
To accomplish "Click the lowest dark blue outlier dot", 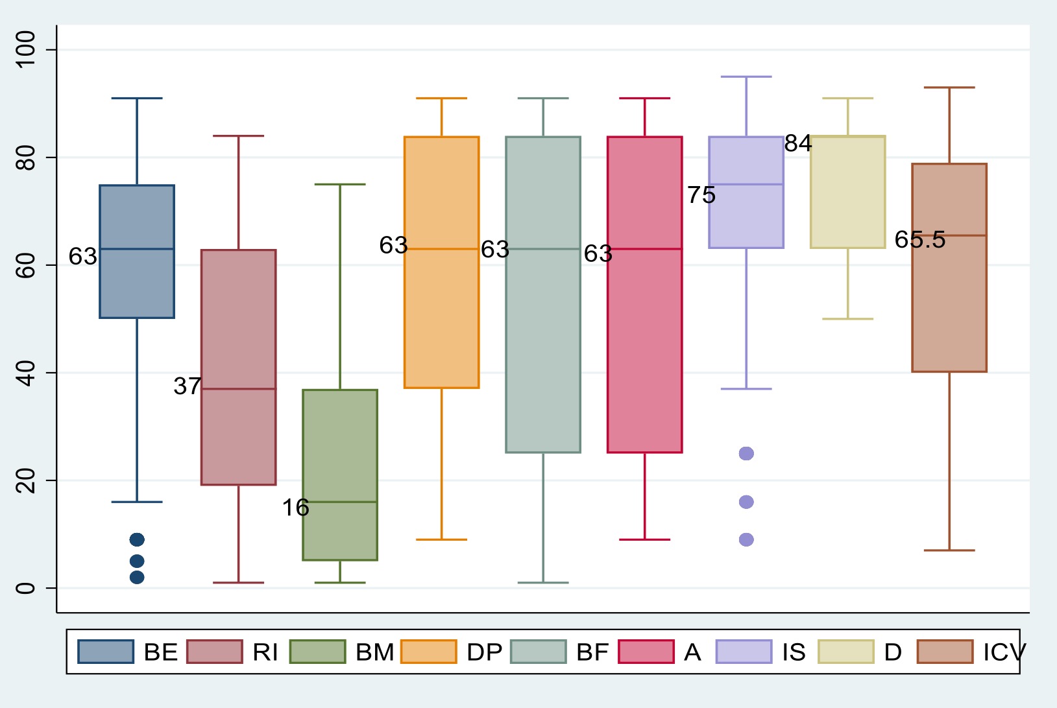I will pos(137,577).
